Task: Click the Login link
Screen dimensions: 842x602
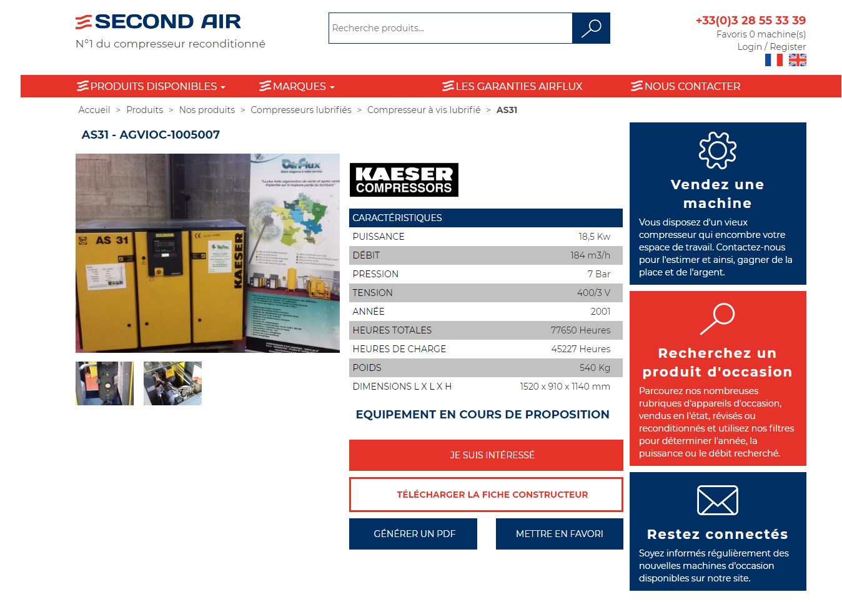Action: coord(750,47)
